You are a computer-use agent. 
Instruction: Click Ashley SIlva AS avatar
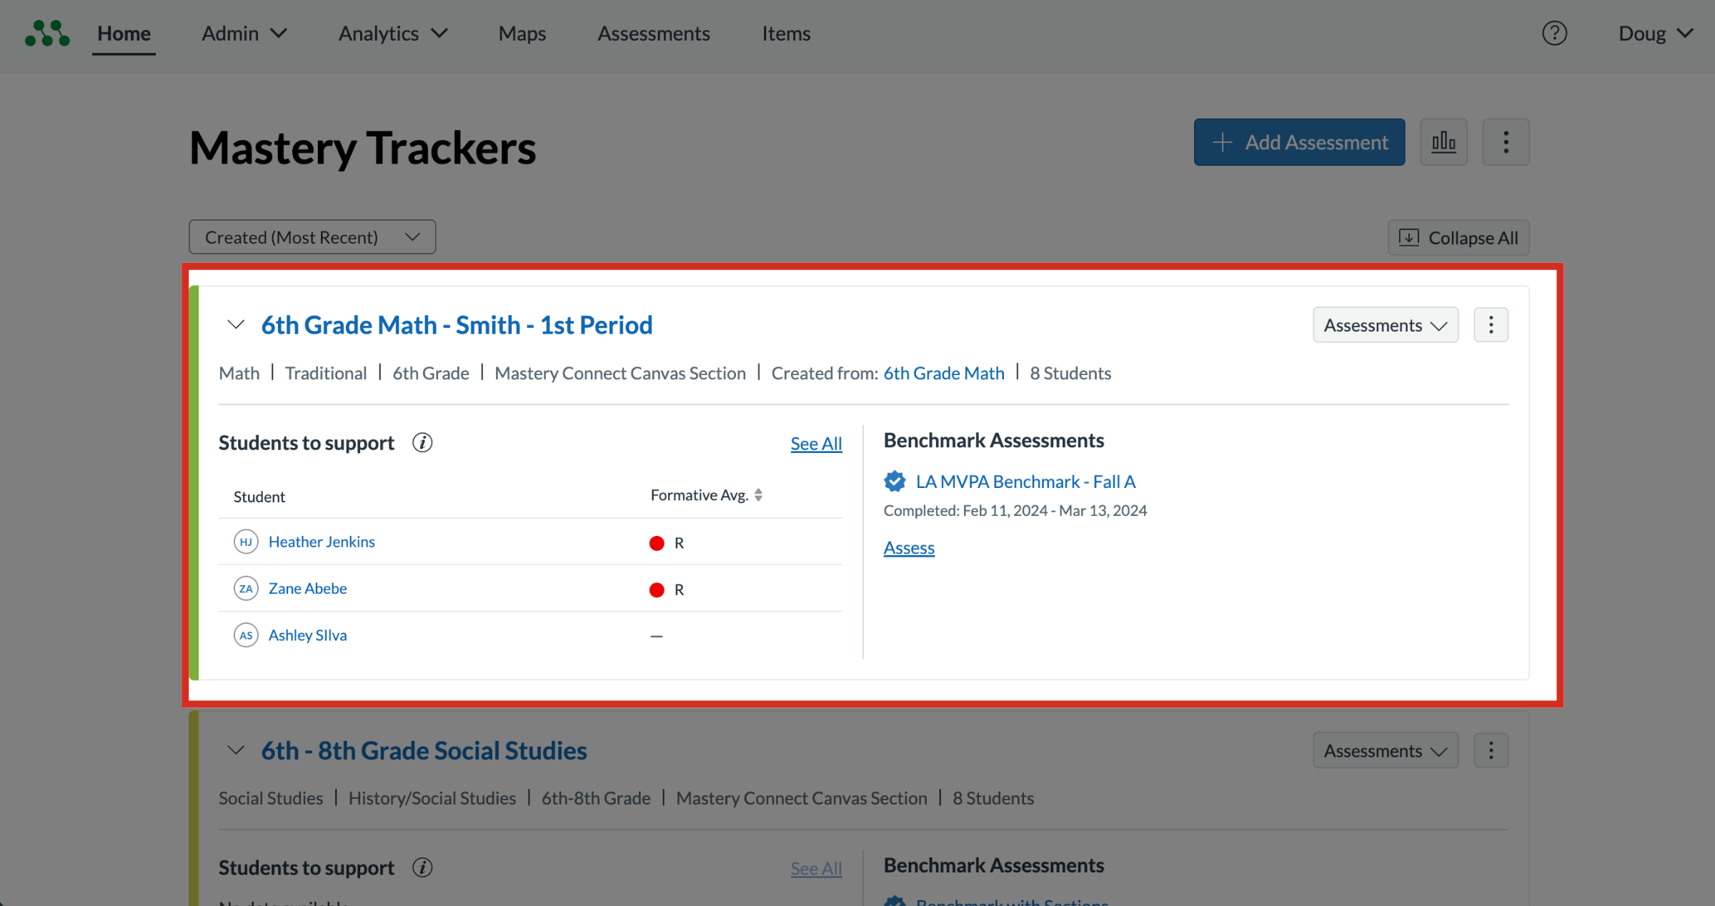[246, 635]
